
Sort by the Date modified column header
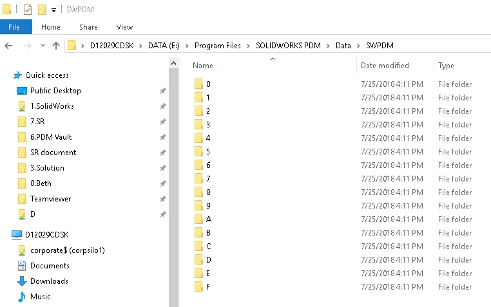[x=385, y=66]
